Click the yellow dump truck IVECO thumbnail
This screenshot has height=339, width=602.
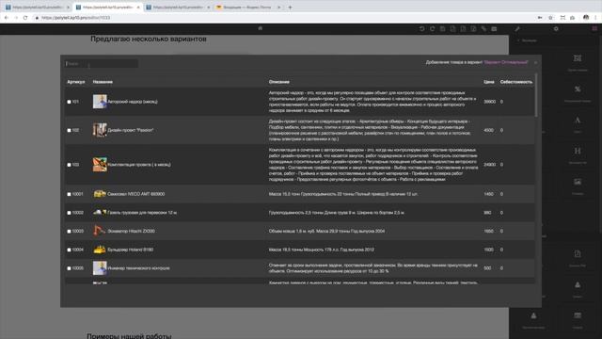100,194
